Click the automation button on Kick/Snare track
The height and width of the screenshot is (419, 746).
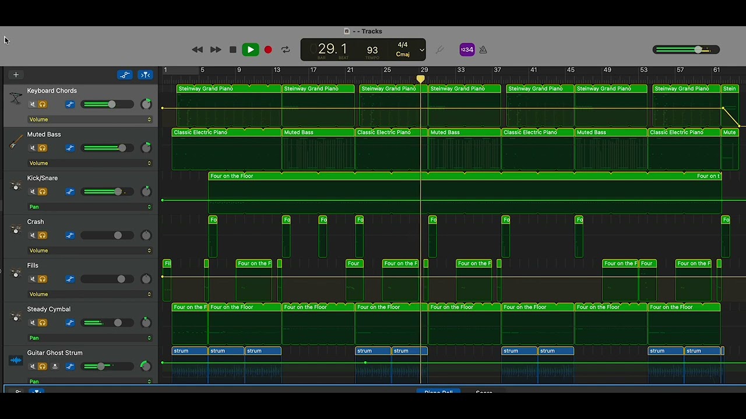(x=70, y=192)
